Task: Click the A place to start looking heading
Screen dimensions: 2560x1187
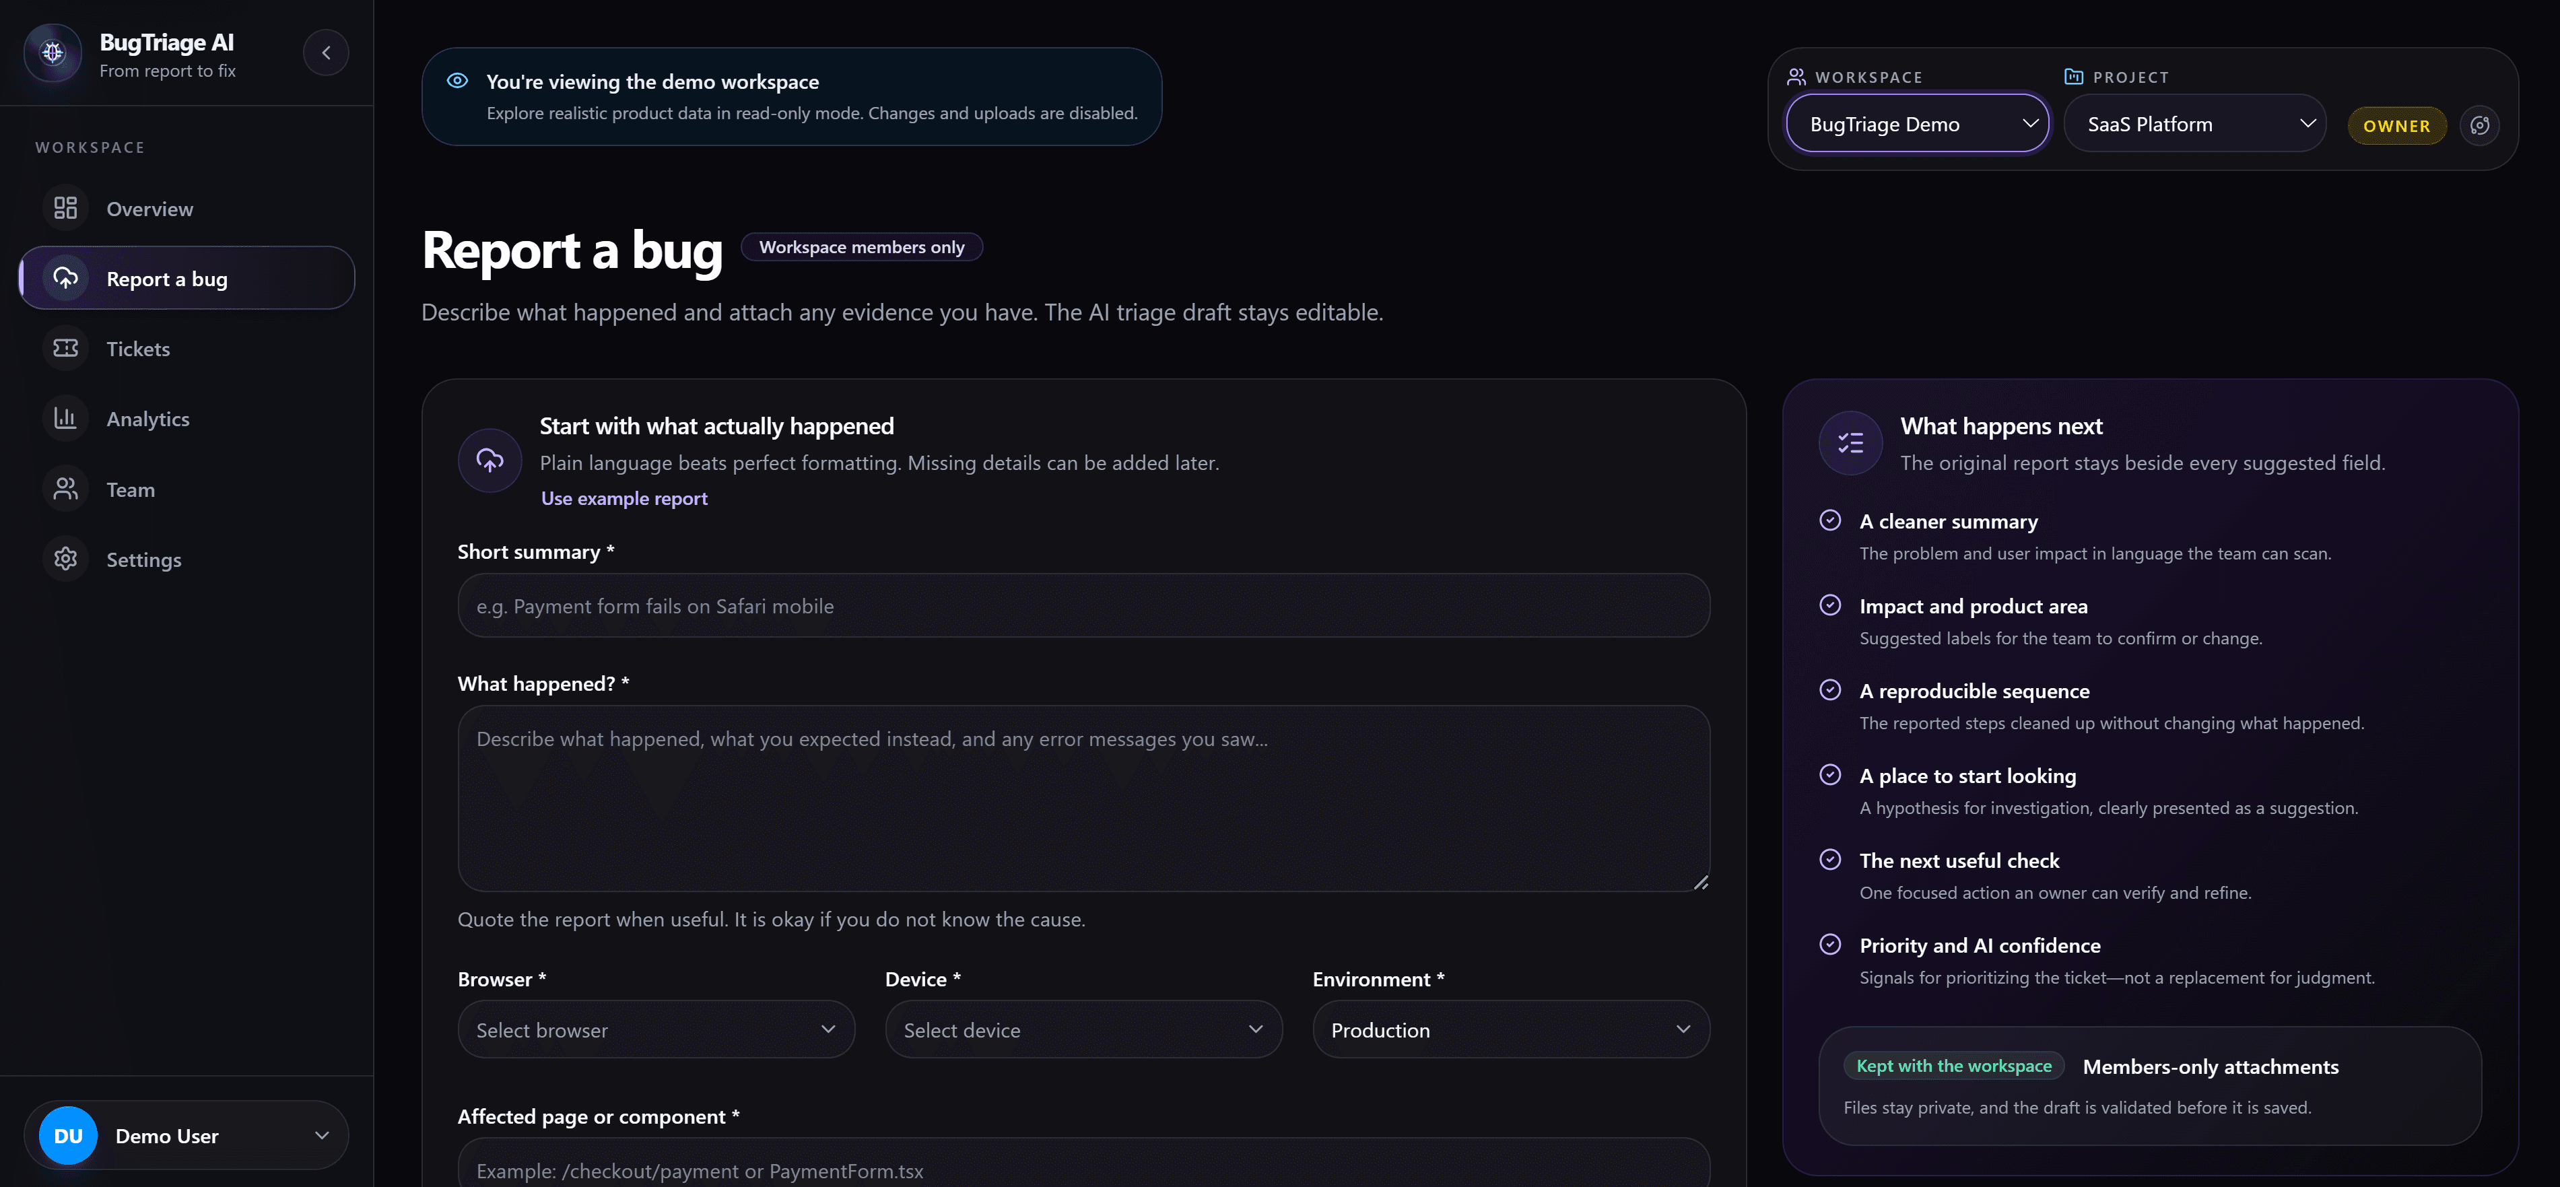Action: pos(1967,776)
